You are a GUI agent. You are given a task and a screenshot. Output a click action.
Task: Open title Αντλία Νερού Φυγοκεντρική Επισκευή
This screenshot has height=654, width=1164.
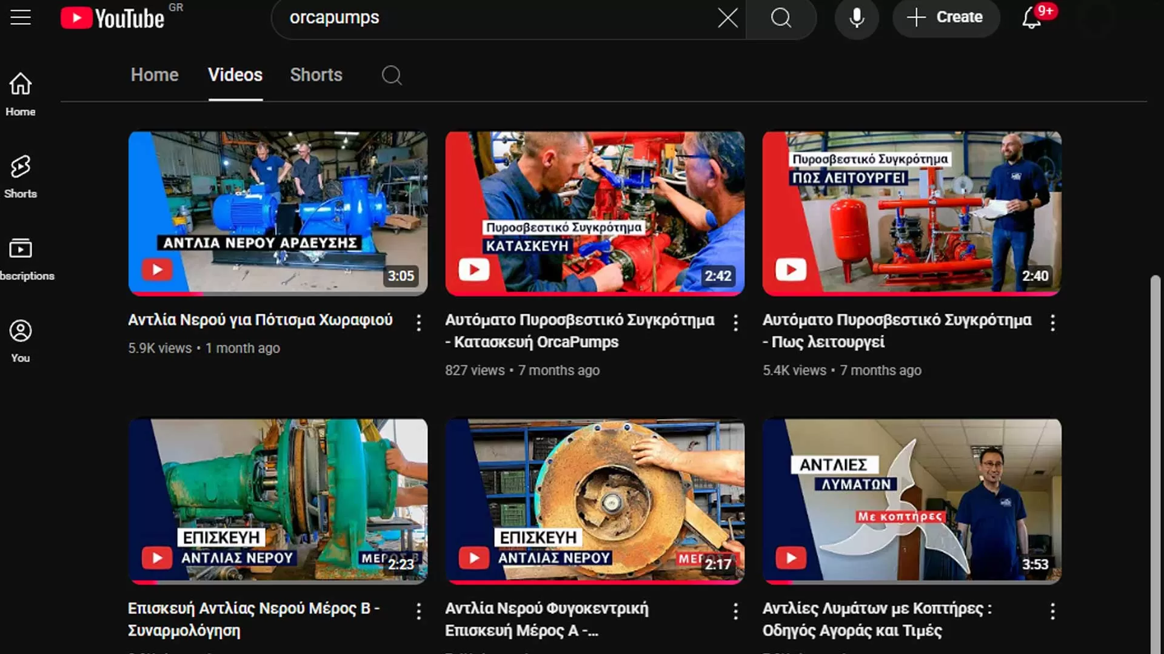pos(546,619)
